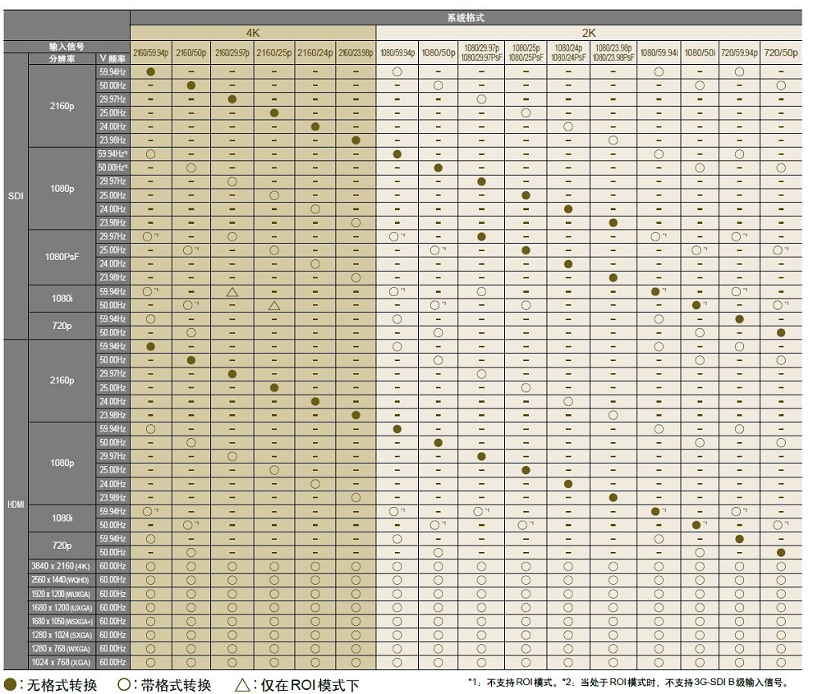Click the 1680 x 1050 (WSXGA+) row label
Image resolution: width=813 pixels, height=694 pixels.
coord(62,622)
